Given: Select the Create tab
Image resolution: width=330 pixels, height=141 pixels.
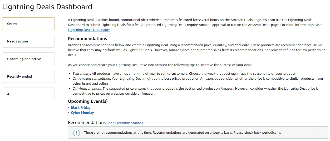Looking at the screenshot, I should 28,24.
